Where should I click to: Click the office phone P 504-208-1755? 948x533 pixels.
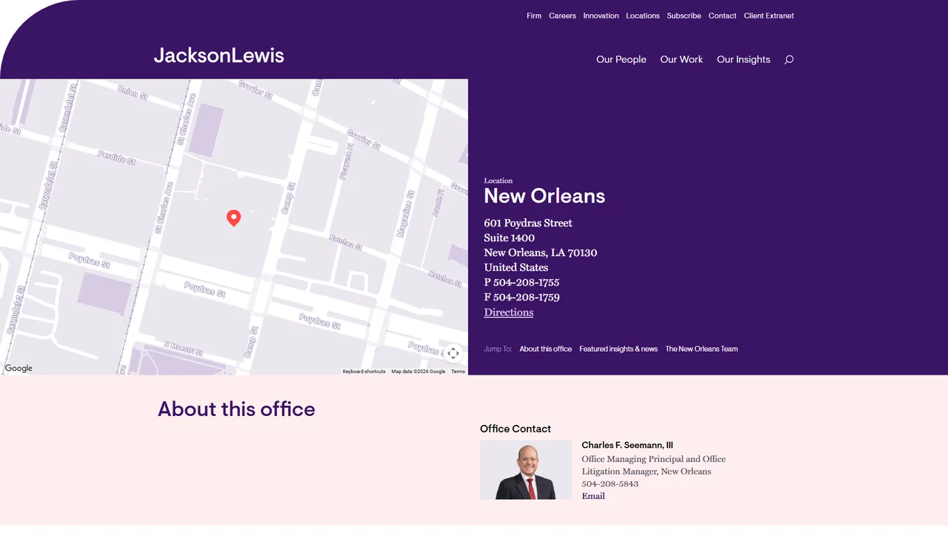pyautogui.click(x=522, y=282)
